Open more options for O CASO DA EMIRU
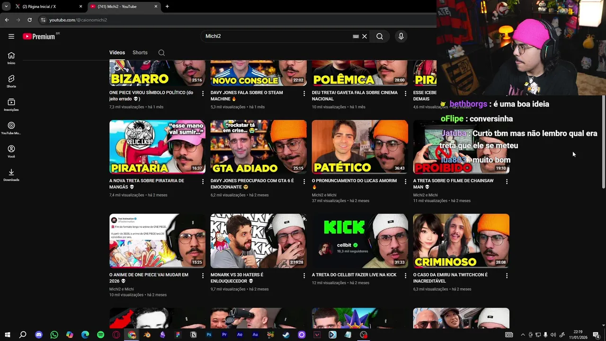Viewport: 606px width, 341px height. click(507, 276)
